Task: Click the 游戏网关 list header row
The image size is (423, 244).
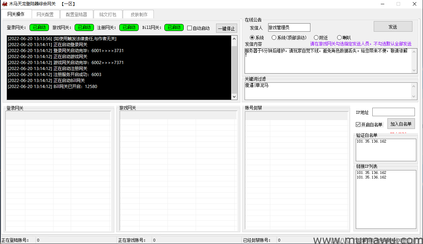Action: 178,116
